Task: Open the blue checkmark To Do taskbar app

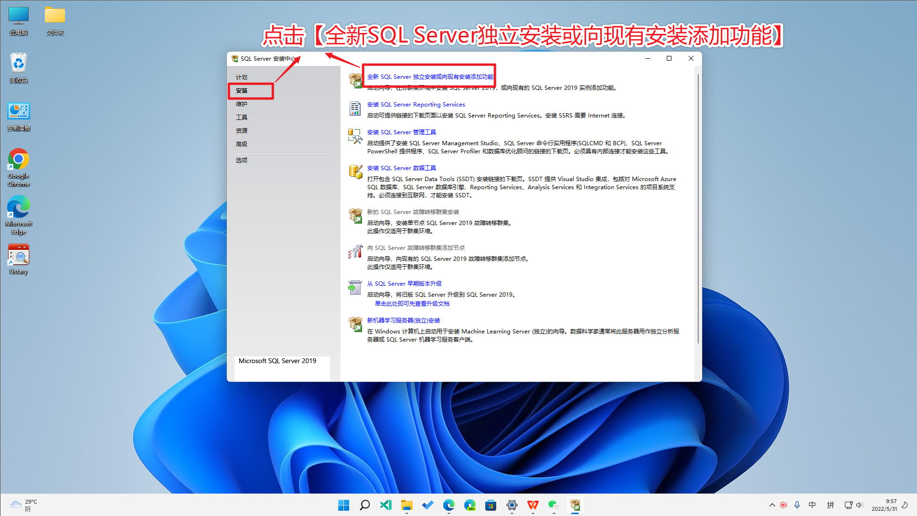Action: point(427,505)
